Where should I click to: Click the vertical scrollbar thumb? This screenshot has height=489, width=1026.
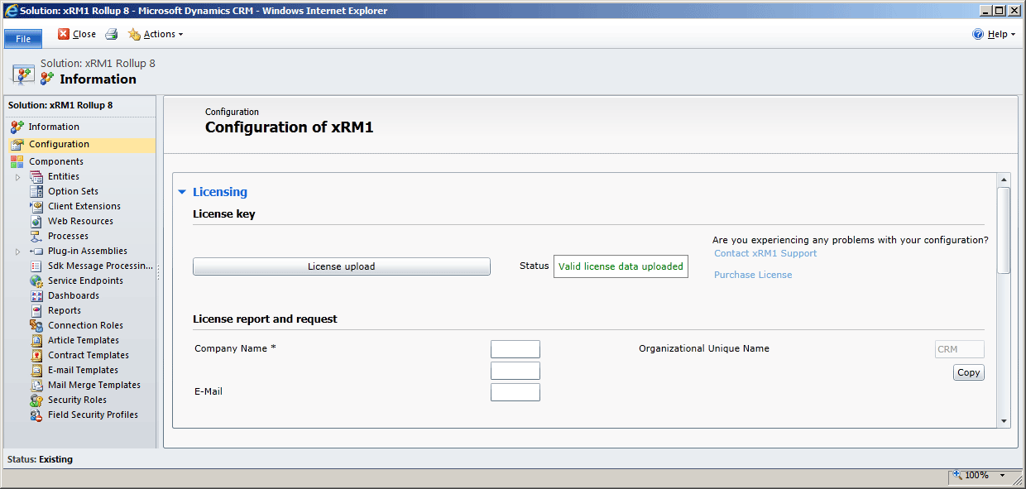click(1004, 230)
